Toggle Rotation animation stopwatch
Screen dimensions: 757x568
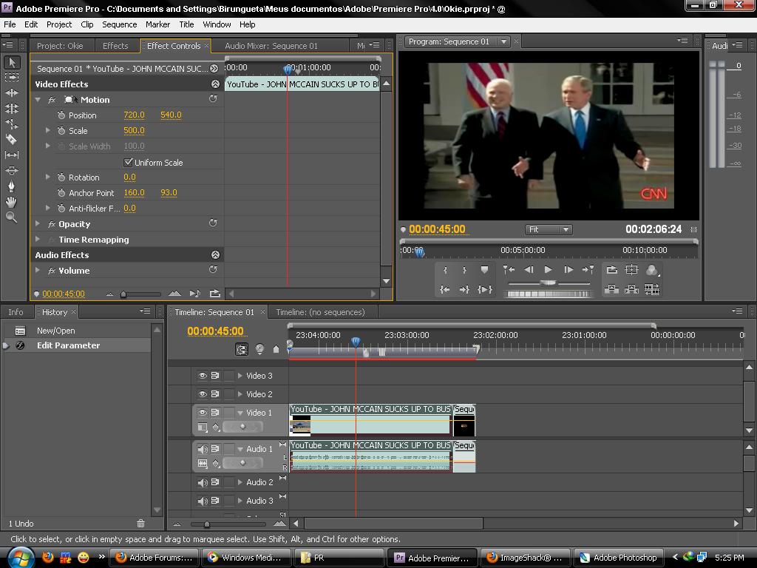tap(61, 177)
